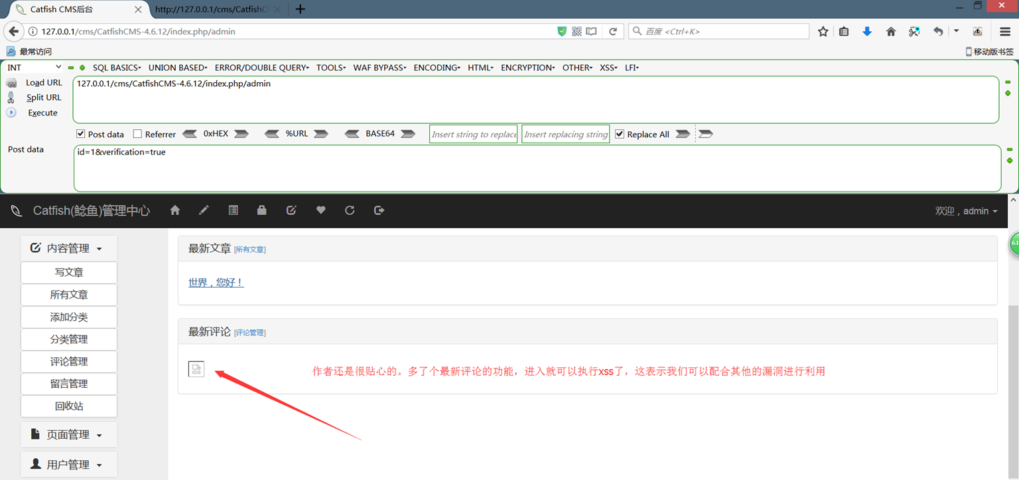Click HackBar Split URL scissors icon
Image resolution: width=1019 pixels, height=480 pixels.
[11, 97]
